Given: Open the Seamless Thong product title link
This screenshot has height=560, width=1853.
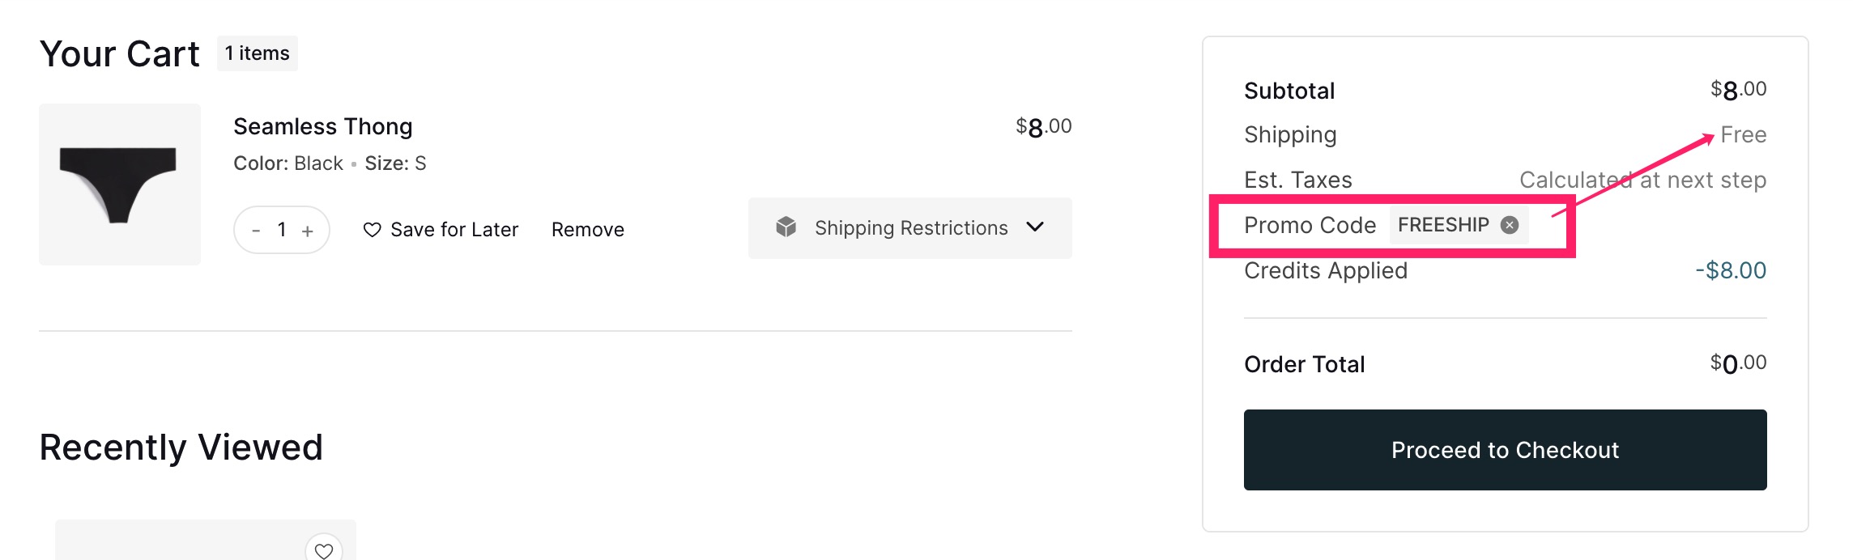Looking at the screenshot, I should pos(322,127).
